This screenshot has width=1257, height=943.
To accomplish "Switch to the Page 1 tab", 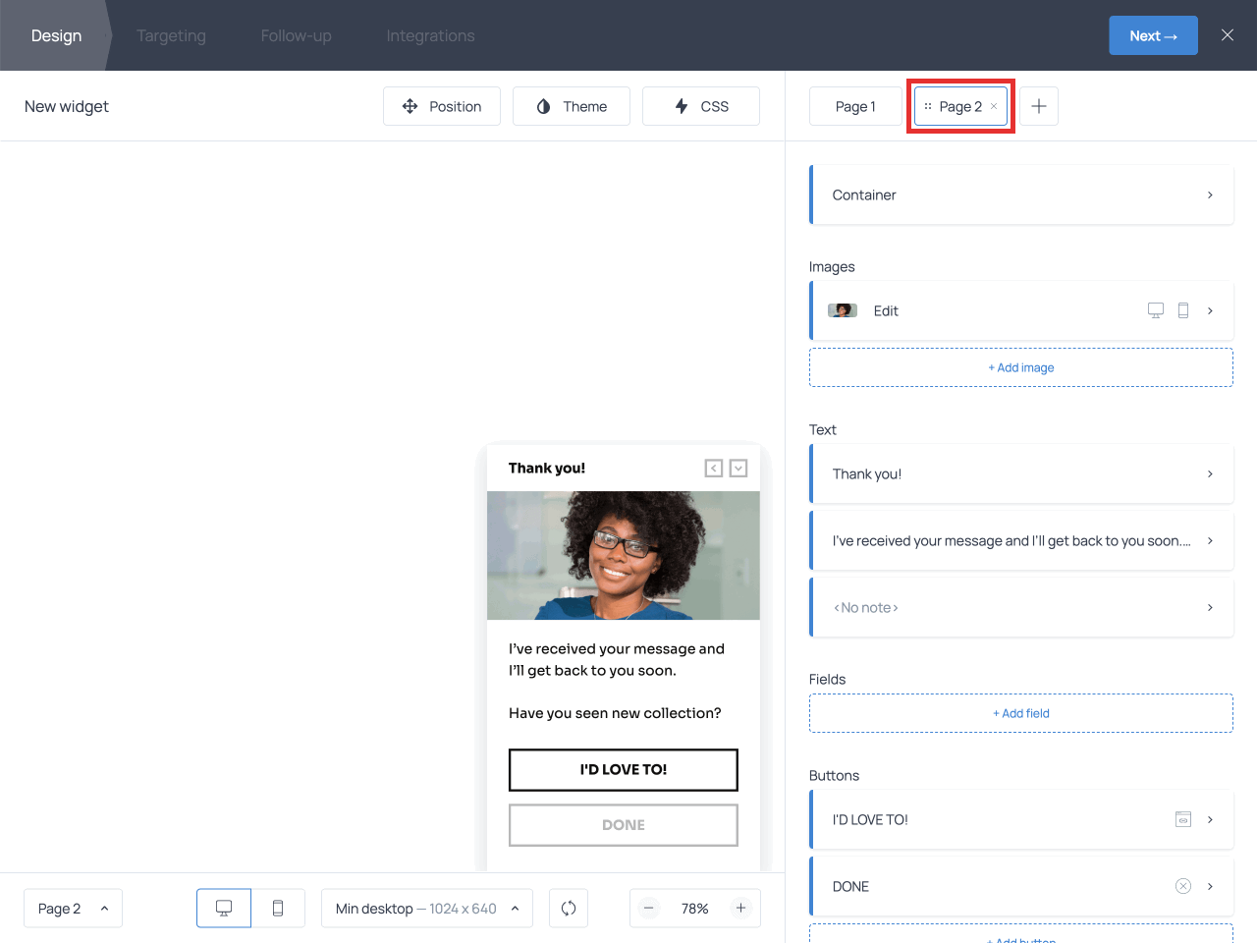I will 854,106.
